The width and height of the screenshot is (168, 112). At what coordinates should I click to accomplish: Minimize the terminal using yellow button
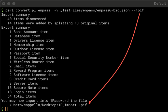(x=8, y=4)
